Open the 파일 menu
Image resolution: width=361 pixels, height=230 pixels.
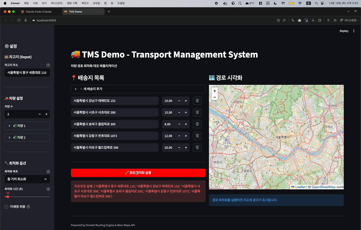pos(26,3)
